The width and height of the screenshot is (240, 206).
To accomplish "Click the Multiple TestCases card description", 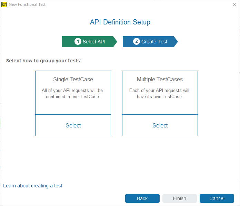I will coord(159,93).
